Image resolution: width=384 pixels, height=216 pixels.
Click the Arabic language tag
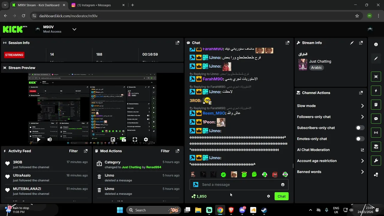pos(316,67)
